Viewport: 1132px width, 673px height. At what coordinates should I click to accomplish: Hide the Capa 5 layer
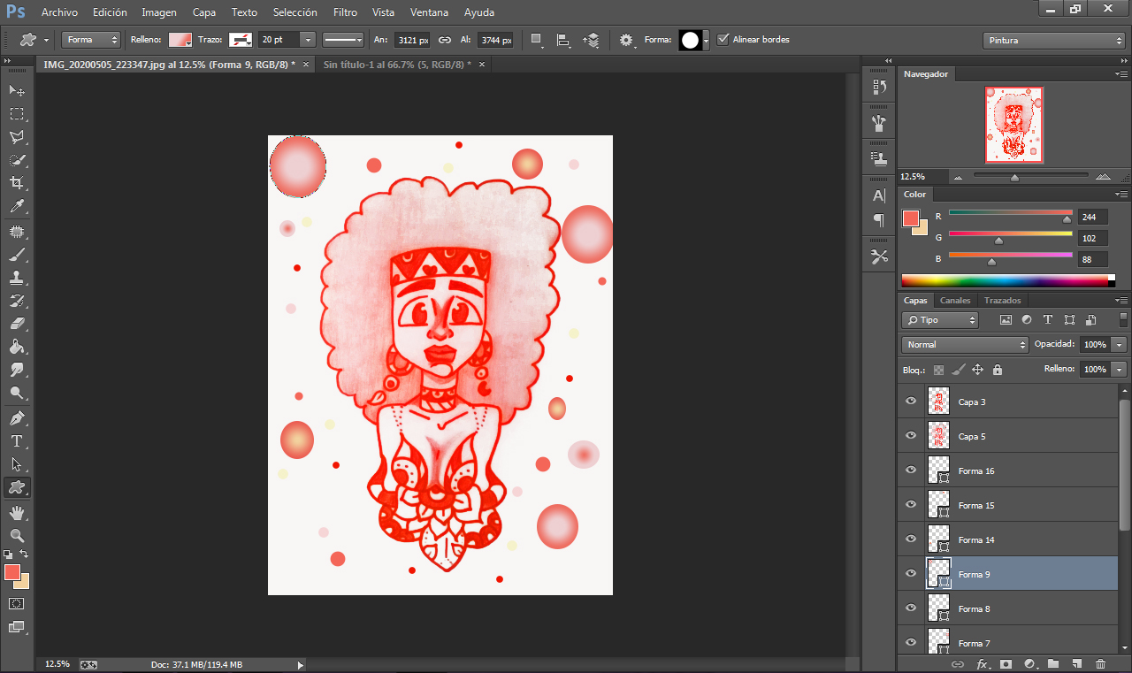(911, 436)
